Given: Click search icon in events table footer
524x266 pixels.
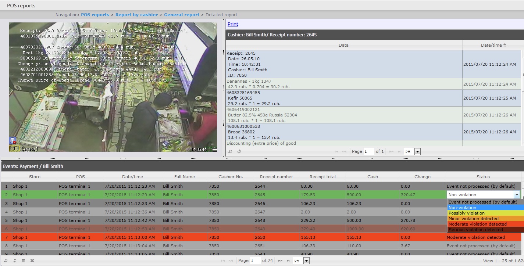Looking at the screenshot, I should [x=5, y=260].
